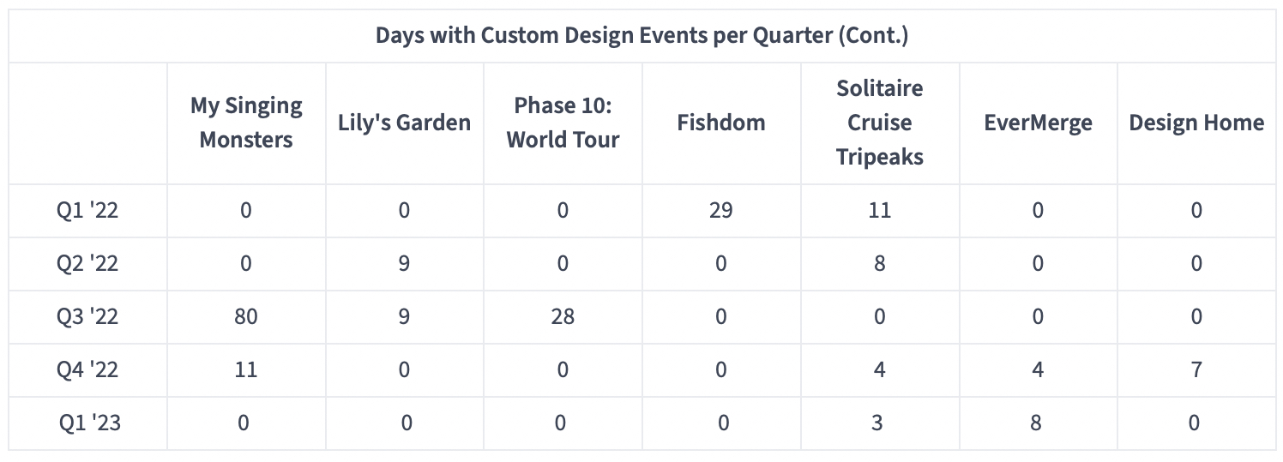Select the Q4 '22 row label
Viewport: 1283px width, 462px height.
click(x=87, y=369)
